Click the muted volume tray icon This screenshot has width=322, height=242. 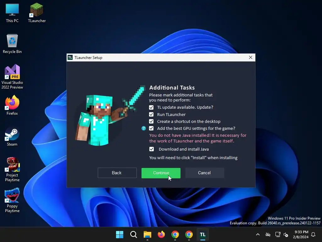286,234
